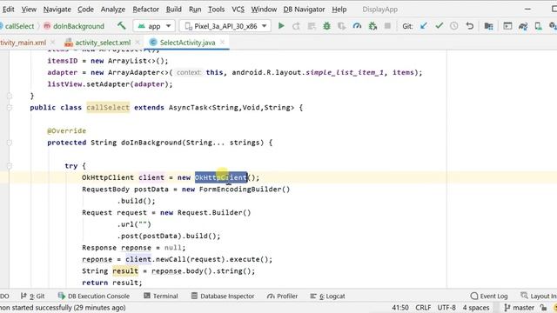This screenshot has height=313, width=557.
Task: Update project with Git blue arrow
Action: click(x=424, y=26)
